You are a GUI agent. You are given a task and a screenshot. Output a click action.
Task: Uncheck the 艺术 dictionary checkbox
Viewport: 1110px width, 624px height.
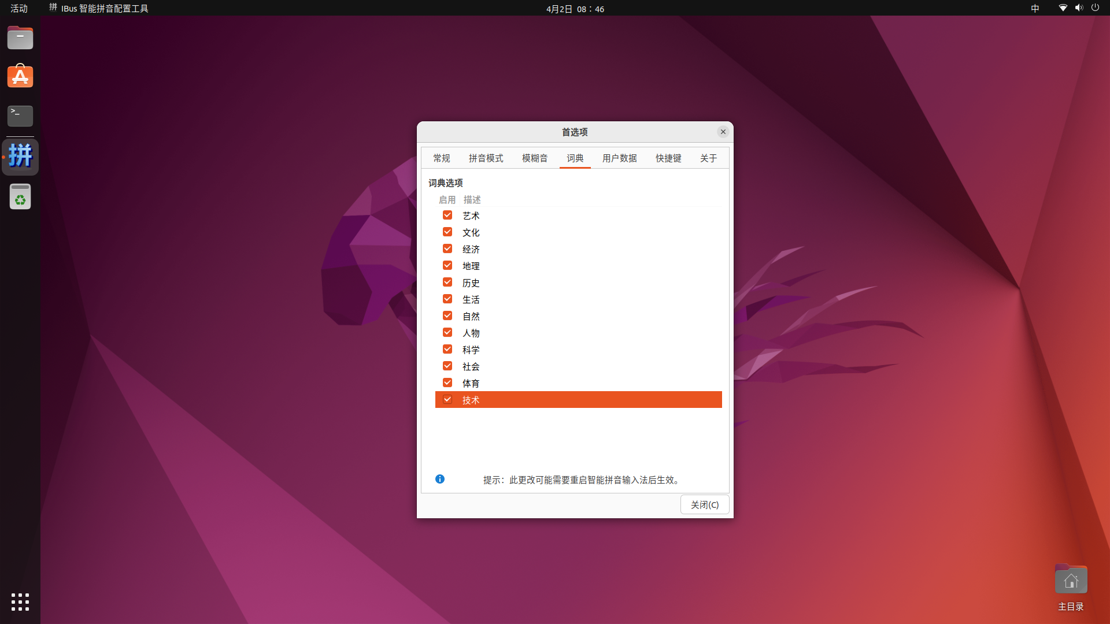point(447,215)
